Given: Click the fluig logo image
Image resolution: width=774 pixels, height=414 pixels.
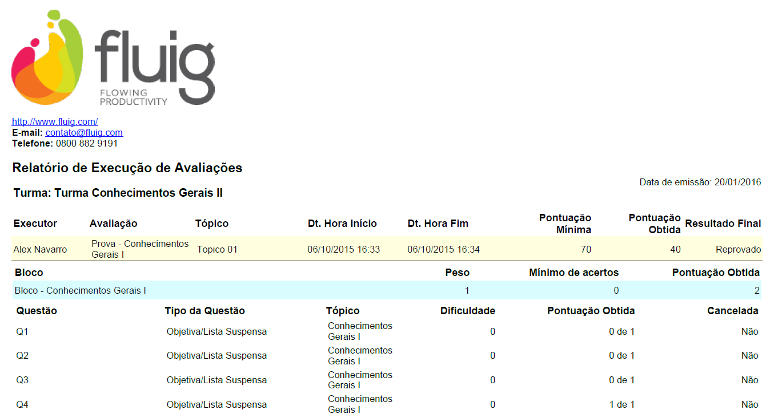Looking at the screenshot, I should coord(113,58).
